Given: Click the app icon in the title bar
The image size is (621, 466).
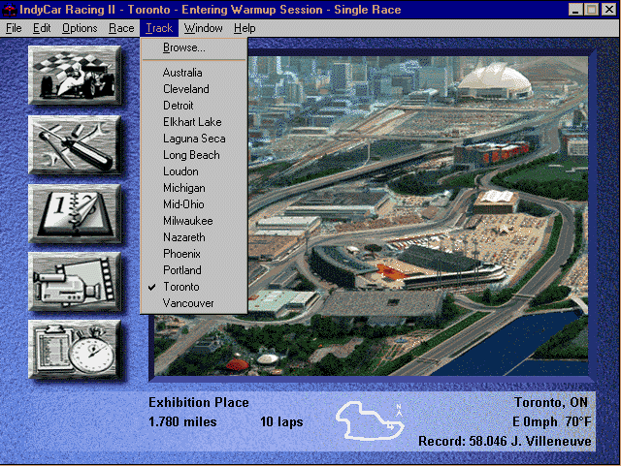Looking at the screenshot, I should click(11, 10).
